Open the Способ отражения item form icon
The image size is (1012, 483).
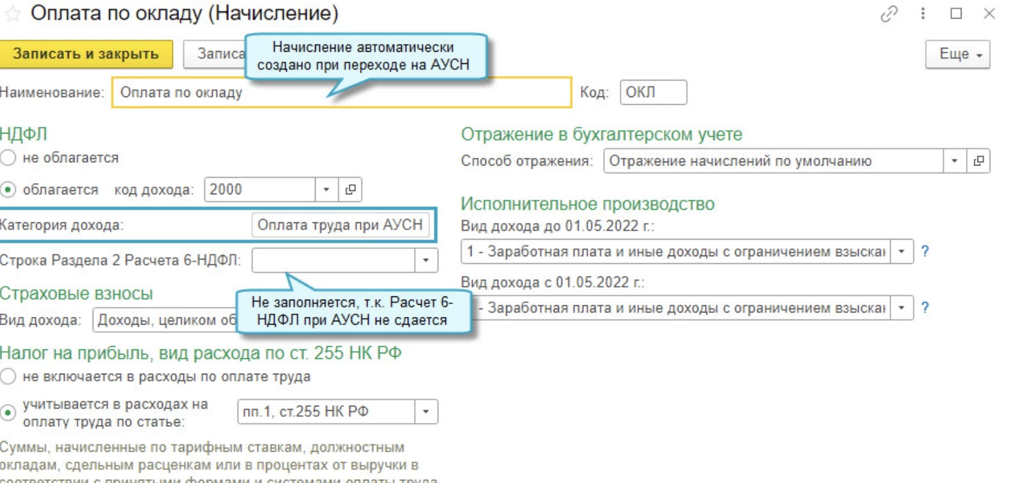pos(978,161)
